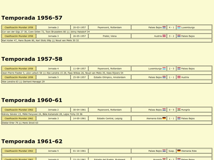
Task: Click the 0 - 5 score cell
Action: click(172, 110)
